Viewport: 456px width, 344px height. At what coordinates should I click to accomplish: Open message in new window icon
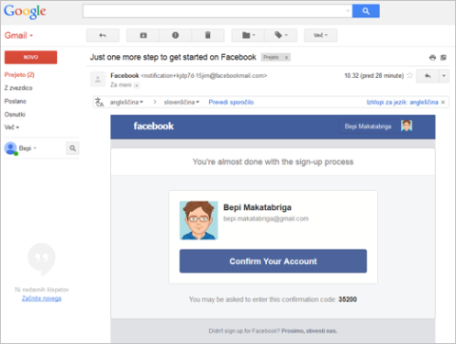click(444, 57)
